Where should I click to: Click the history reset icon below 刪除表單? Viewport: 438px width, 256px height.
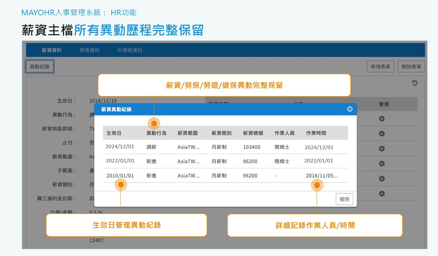tap(415, 83)
